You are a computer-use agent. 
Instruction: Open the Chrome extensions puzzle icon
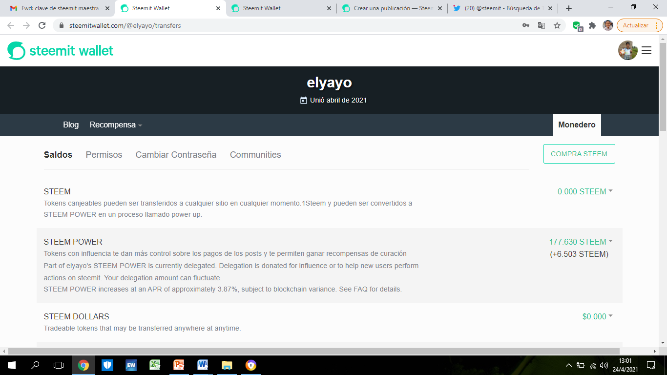(592, 25)
